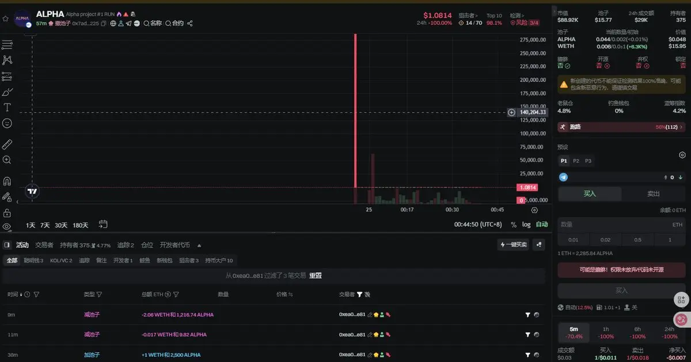Screen dimensions: 691x362
Task: Open 交易者 column filter funnel
Action: coord(359,295)
